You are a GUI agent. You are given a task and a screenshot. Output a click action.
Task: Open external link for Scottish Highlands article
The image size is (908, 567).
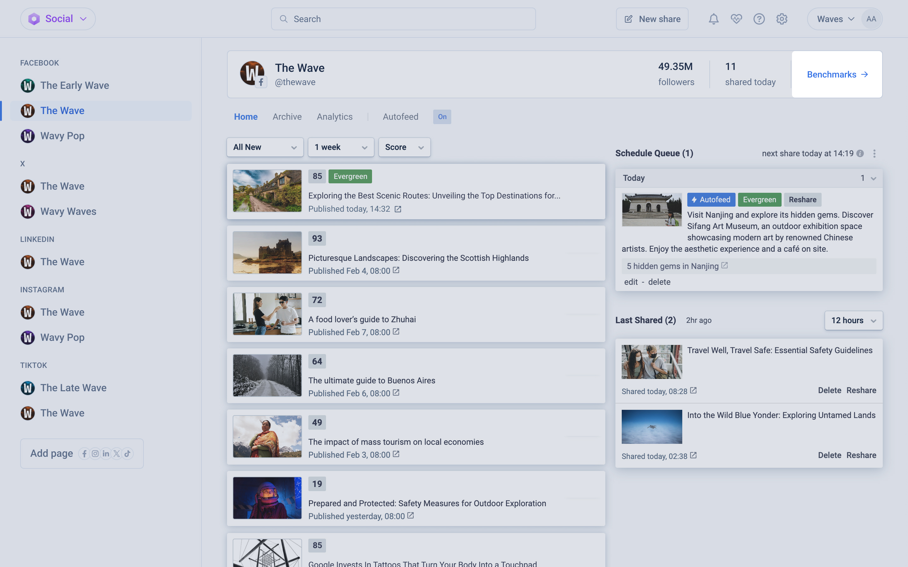click(396, 270)
